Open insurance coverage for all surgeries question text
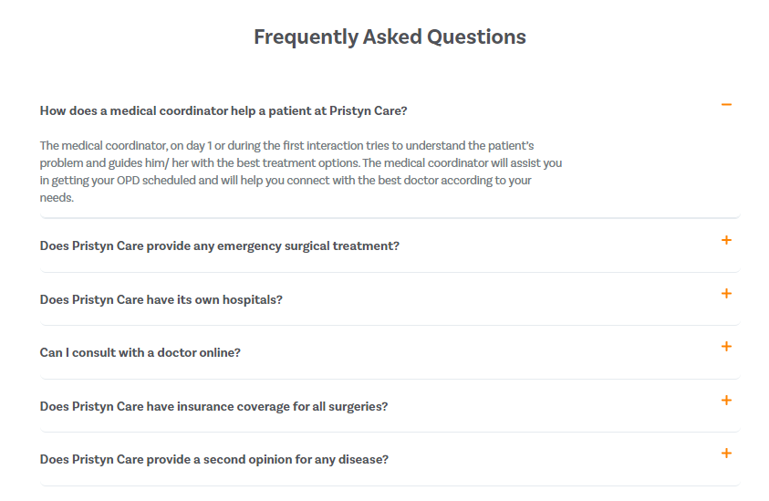This screenshot has width=769, height=501. [x=213, y=407]
